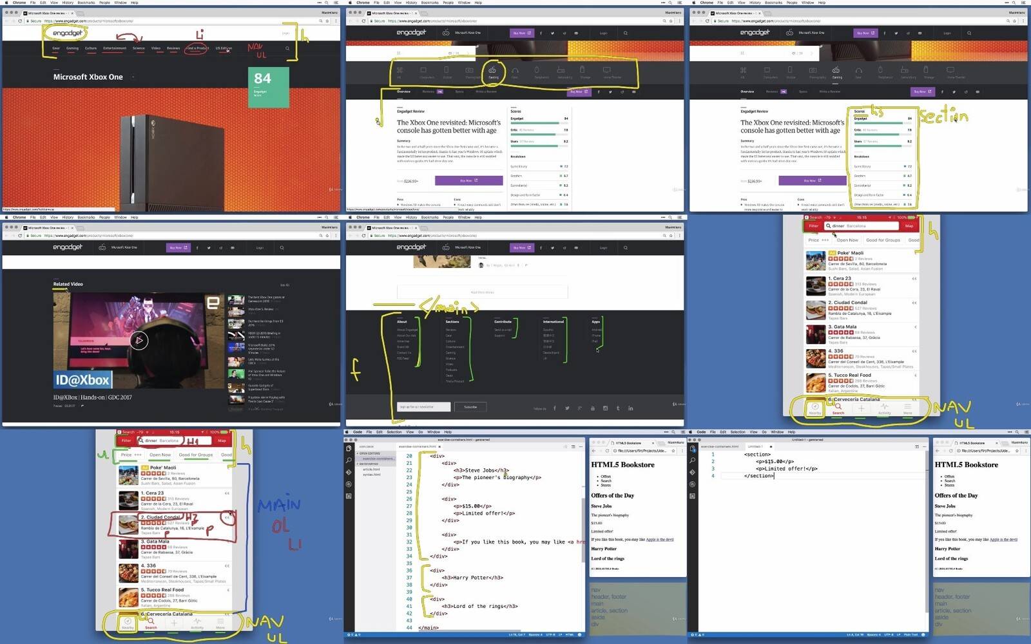The height and width of the screenshot is (644, 1031).
Task: Toggle the Open Now filter in the Yelp screen annotated MAIN
Action: [160, 455]
